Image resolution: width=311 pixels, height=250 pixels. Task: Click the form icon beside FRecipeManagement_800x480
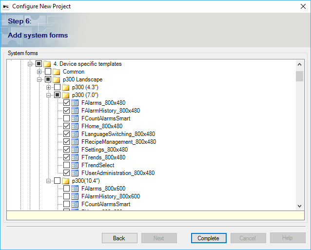[x=75, y=142]
